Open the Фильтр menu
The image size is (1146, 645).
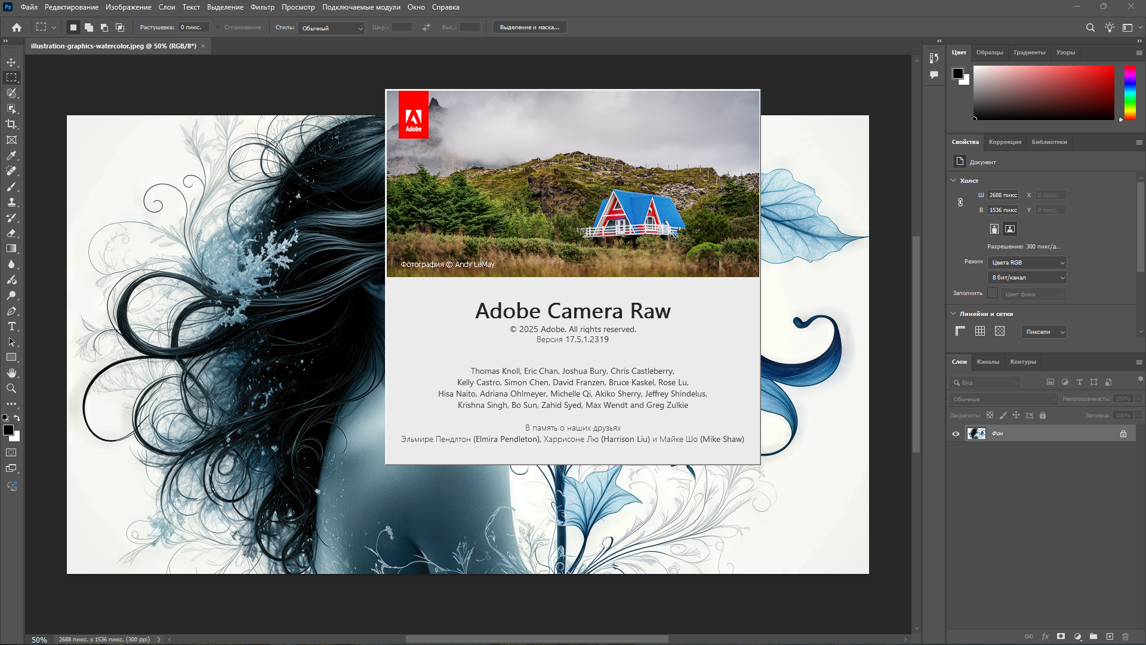[x=262, y=7]
